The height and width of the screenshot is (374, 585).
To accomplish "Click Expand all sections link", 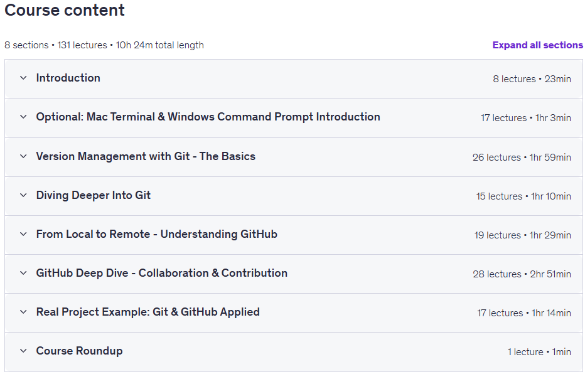I will coord(538,45).
